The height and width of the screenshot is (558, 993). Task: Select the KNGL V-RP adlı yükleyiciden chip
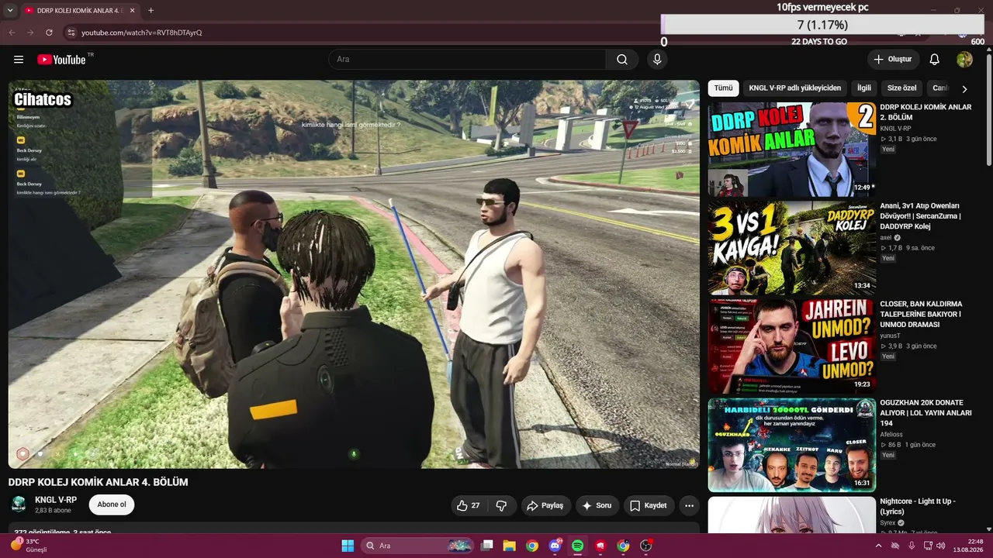794,88
